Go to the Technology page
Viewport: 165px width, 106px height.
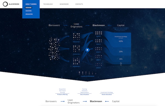point(48,4)
